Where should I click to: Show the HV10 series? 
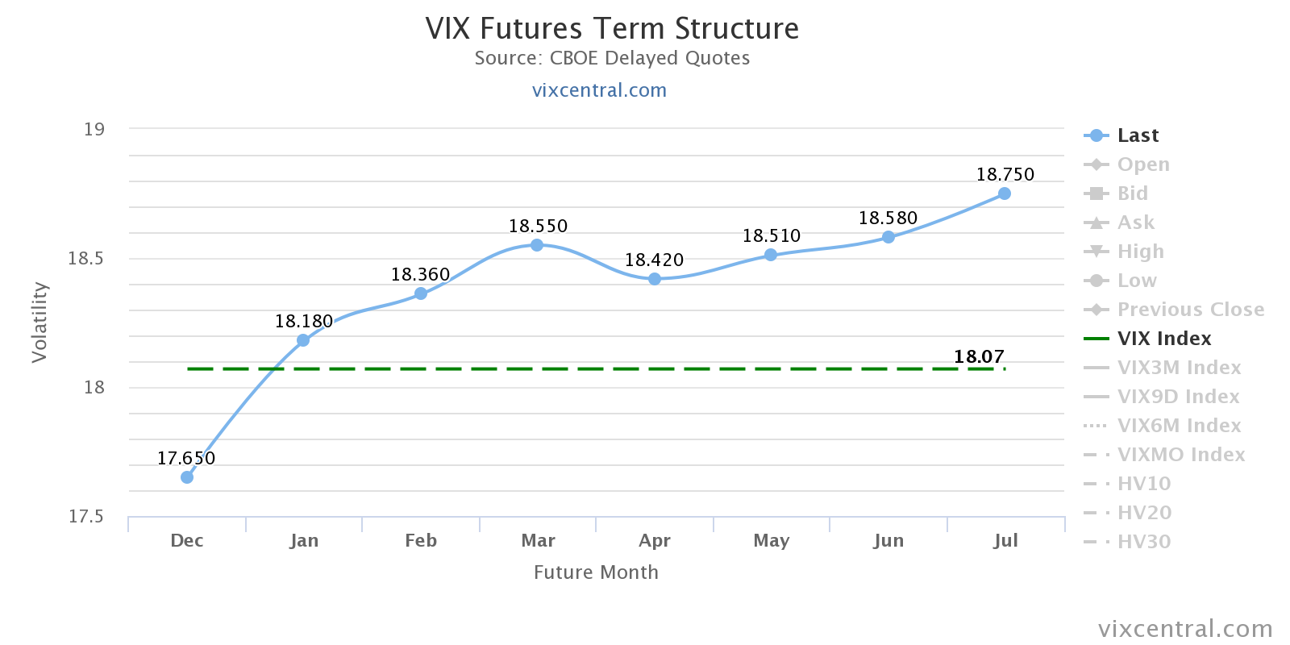tap(1143, 484)
